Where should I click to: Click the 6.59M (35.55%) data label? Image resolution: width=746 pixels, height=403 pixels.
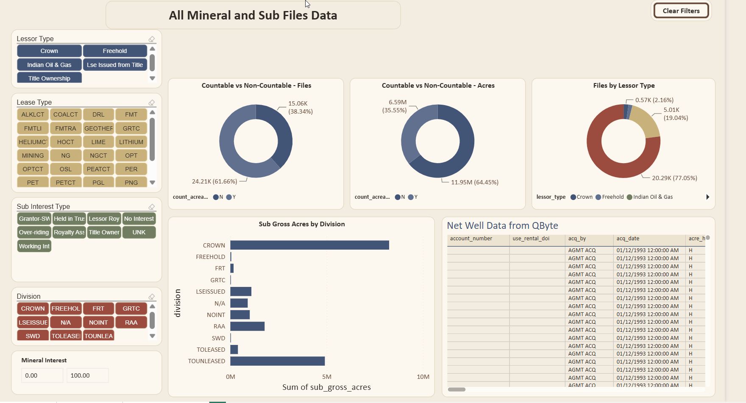pos(394,106)
